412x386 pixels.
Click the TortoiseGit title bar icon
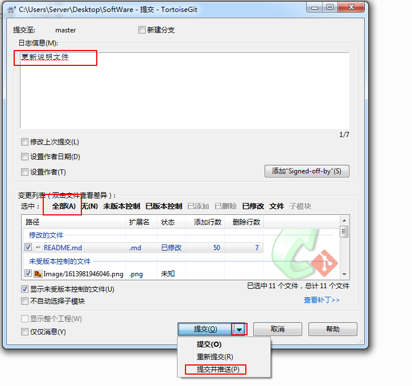pos(11,10)
